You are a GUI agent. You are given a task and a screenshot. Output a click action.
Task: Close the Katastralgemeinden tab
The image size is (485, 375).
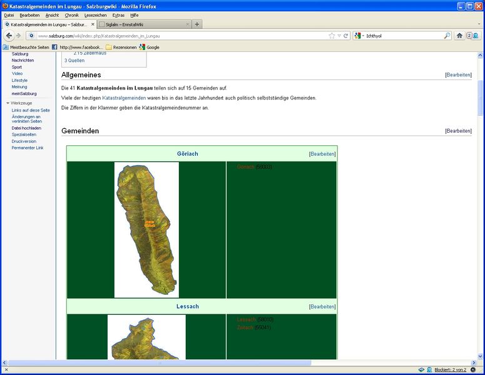tap(93, 24)
